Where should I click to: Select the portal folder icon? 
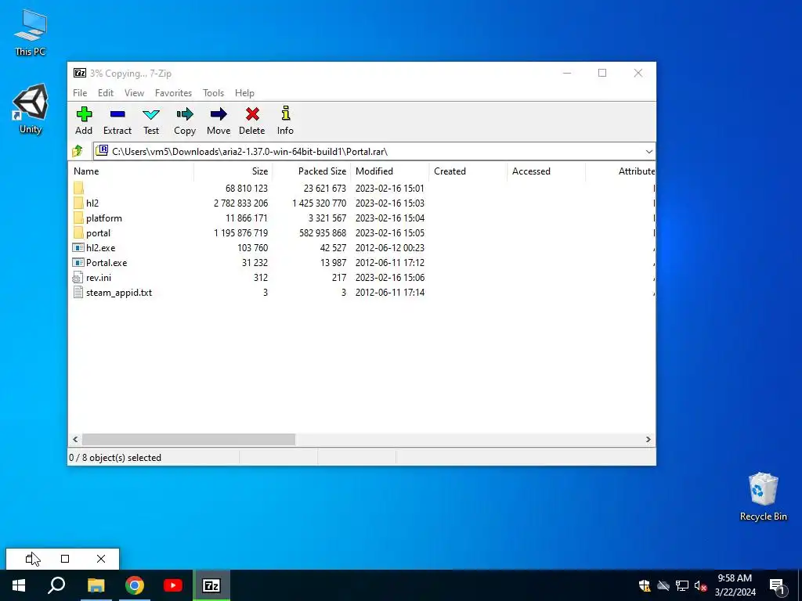point(78,233)
